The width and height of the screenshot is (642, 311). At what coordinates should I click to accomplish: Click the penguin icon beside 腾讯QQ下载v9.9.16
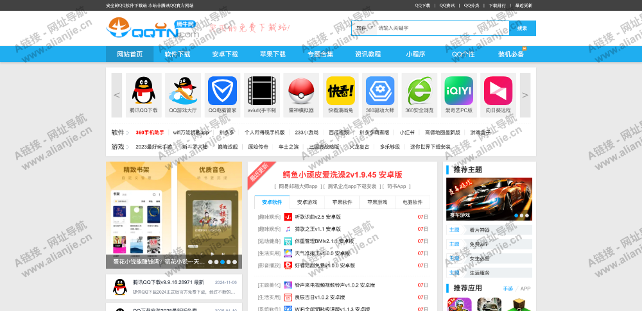pyautogui.click(x=119, y=287)
